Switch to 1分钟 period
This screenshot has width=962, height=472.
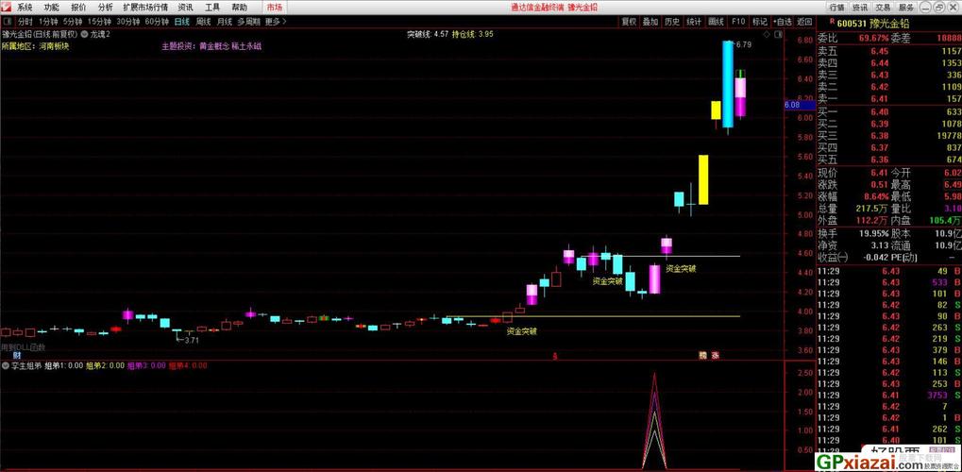click(x=46, y=22)
